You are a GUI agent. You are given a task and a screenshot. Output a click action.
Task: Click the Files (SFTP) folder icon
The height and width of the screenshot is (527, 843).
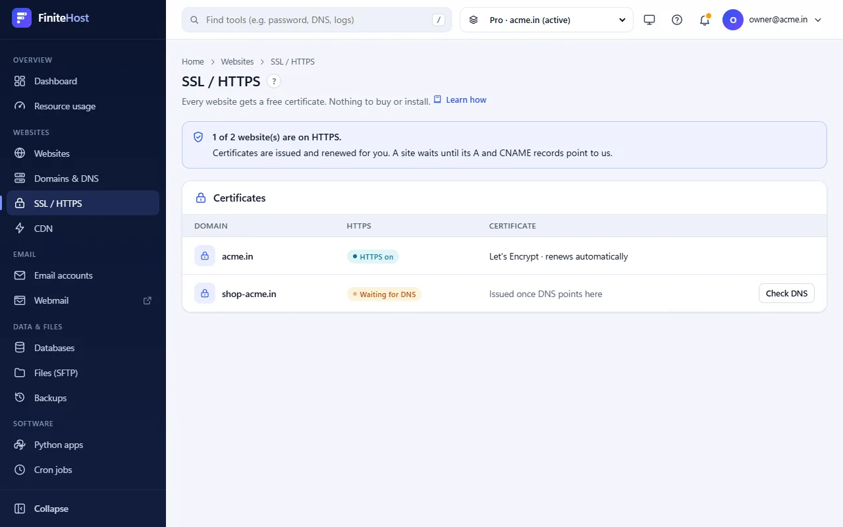click(20, 373)
